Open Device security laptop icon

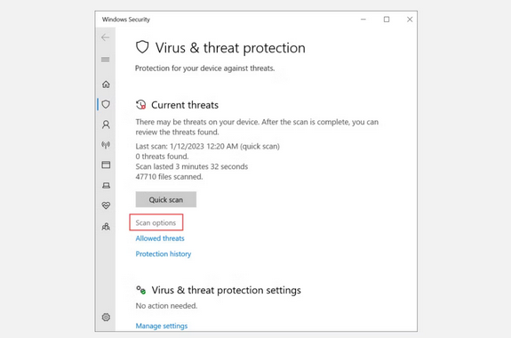click(106, 185)
